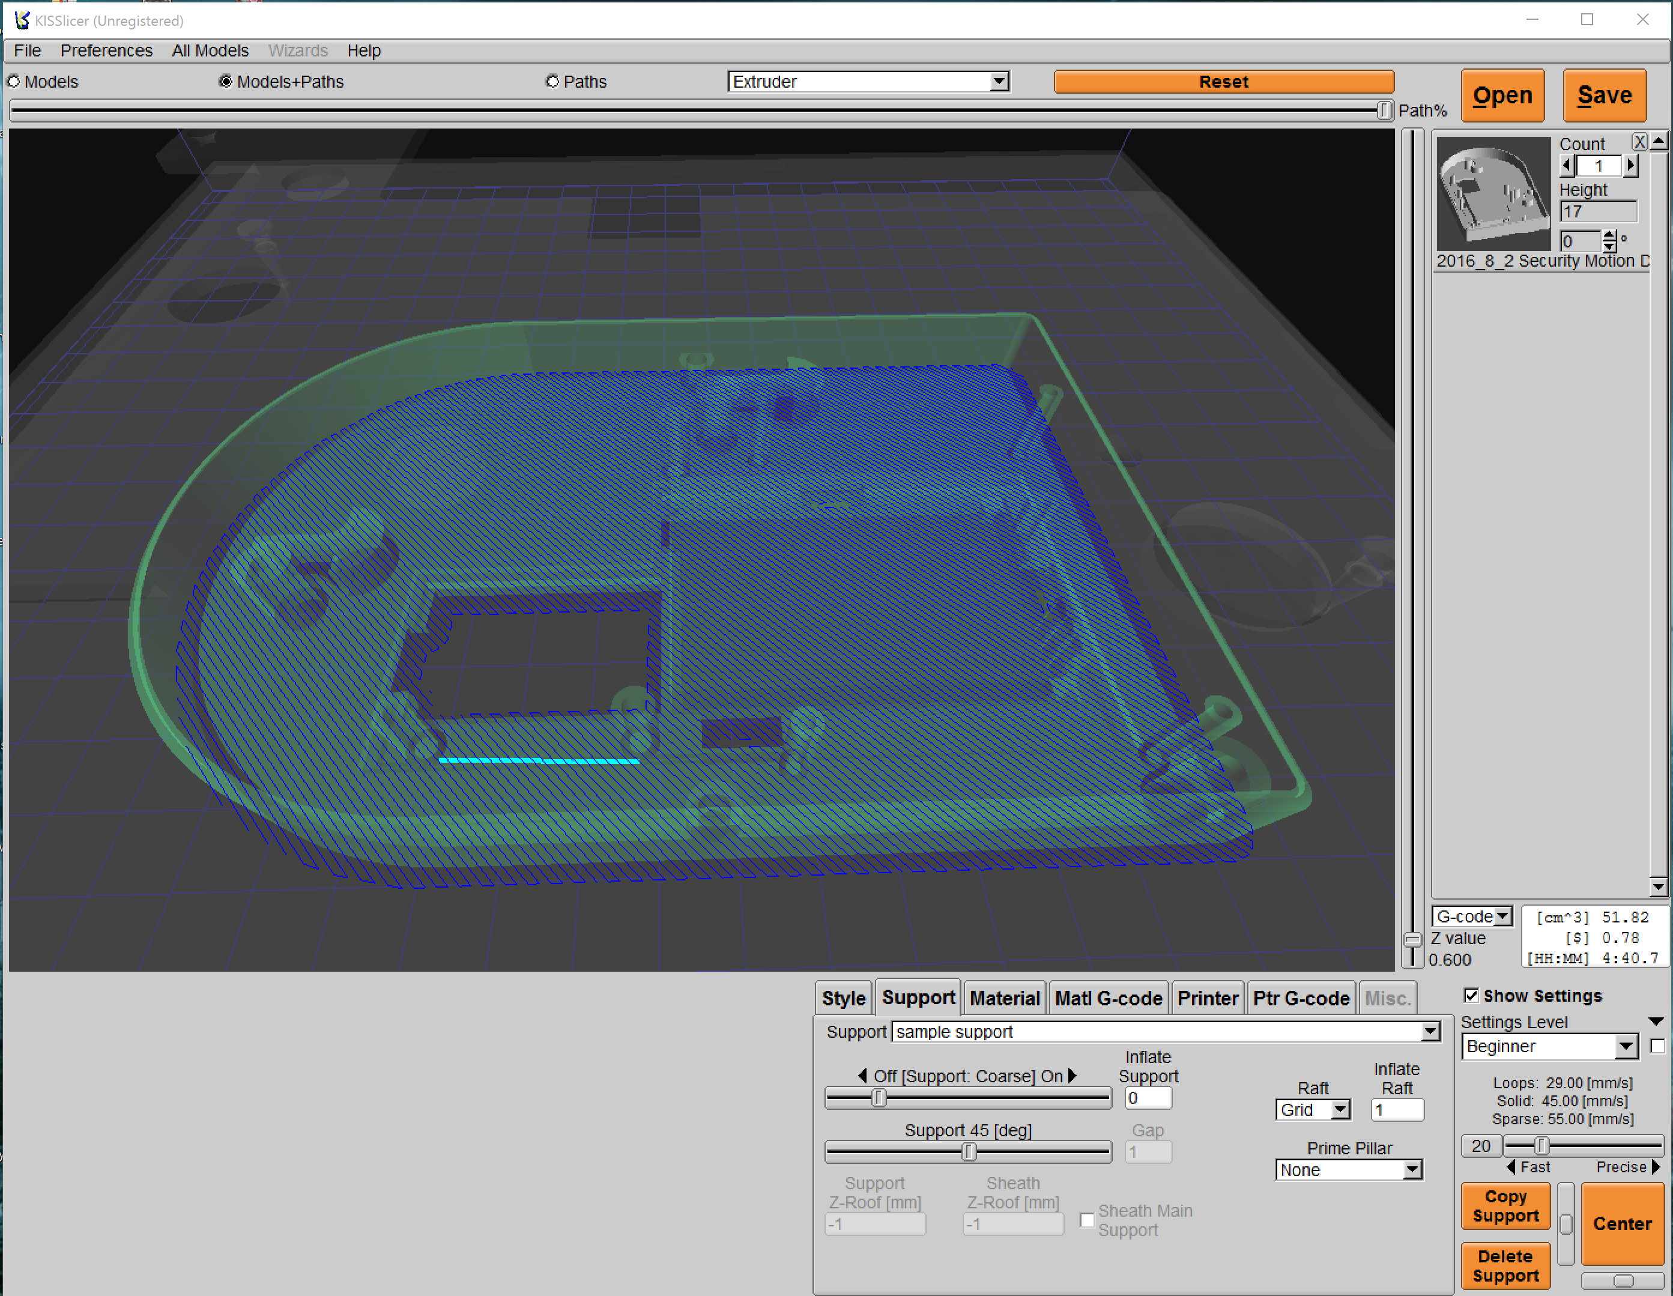Click the Delete Support button

click(1505, 1265)
